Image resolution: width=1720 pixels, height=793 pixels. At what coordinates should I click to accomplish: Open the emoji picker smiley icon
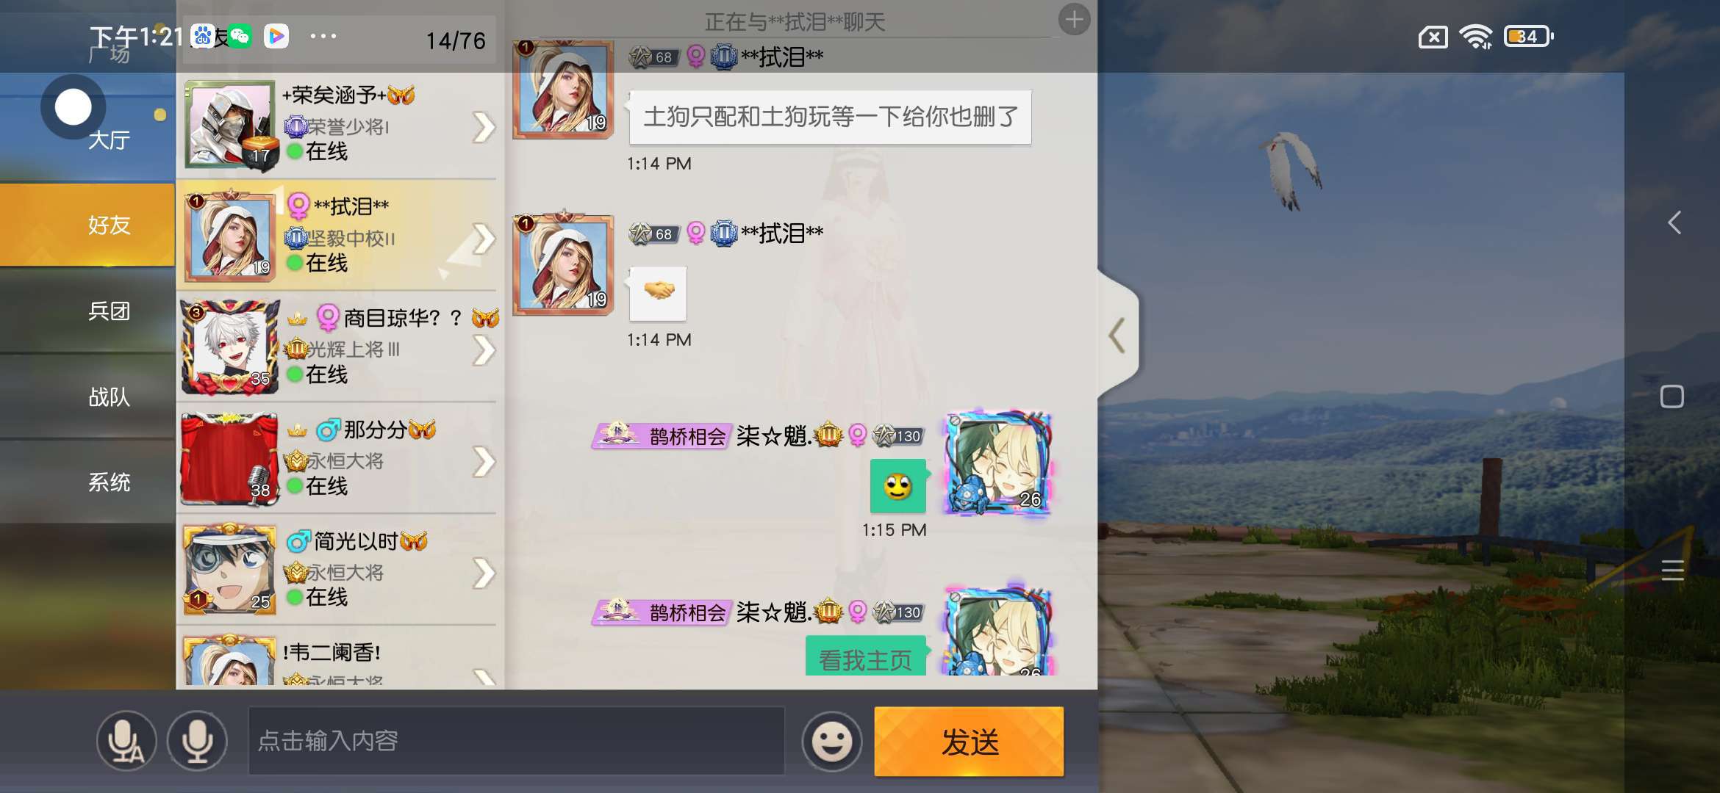[x=831, y=742]
